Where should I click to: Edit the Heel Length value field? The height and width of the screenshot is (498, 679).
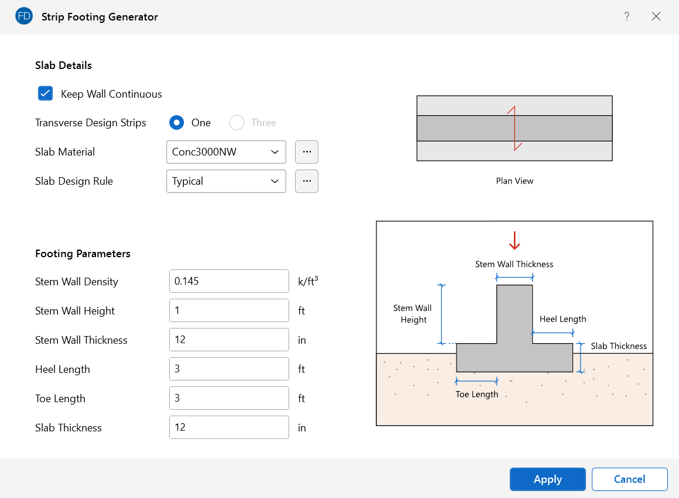point(229,369)
